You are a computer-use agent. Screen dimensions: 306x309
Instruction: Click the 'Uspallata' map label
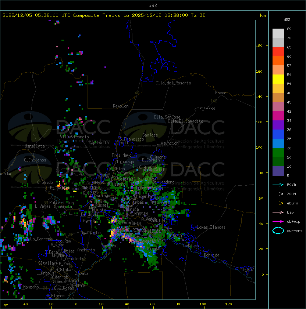click(x=35, y=146)
